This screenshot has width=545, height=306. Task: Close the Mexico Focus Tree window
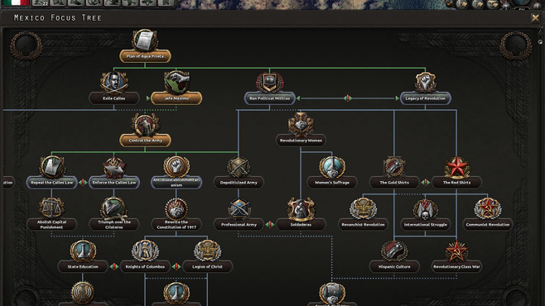(535, 17)
